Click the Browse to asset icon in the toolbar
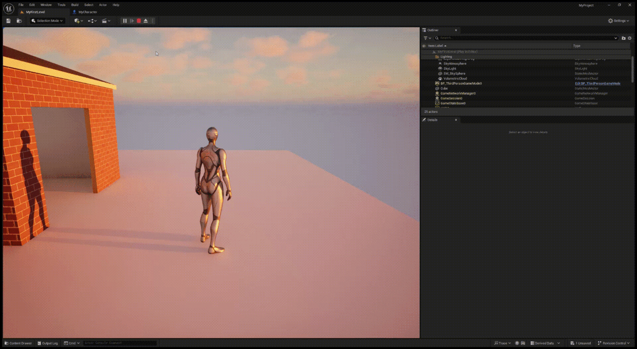The height and width of the screenshot is (349, 637). point(19,21)
